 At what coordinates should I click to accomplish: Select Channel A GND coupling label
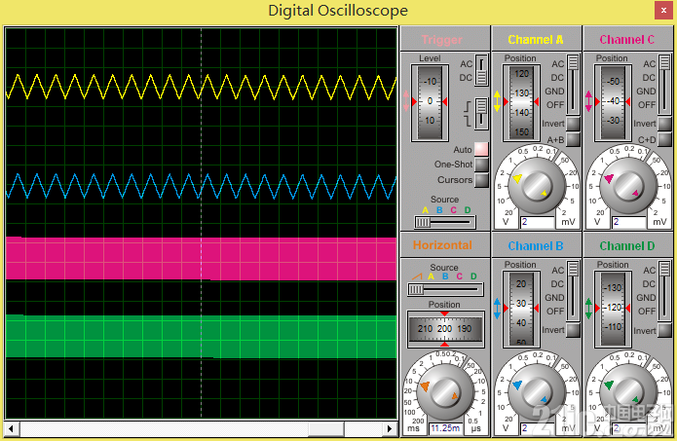pyautogui.click(x=554, y=92)
